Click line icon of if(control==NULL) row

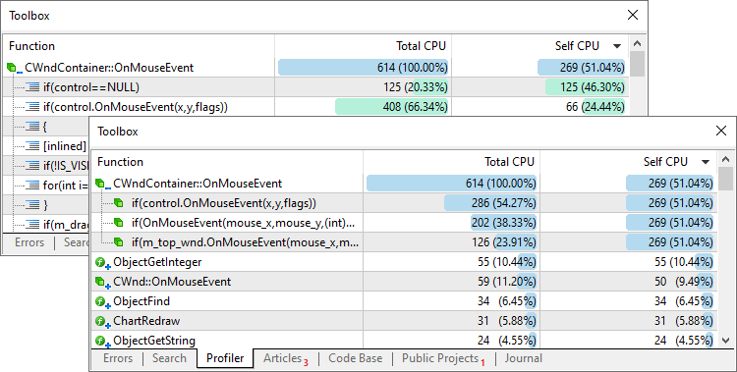coord(32,87)
